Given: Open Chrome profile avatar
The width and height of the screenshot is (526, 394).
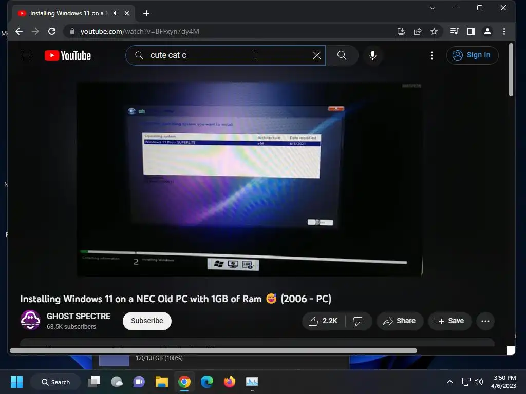Looking at the screenshot, I should (x=487, y=31).
